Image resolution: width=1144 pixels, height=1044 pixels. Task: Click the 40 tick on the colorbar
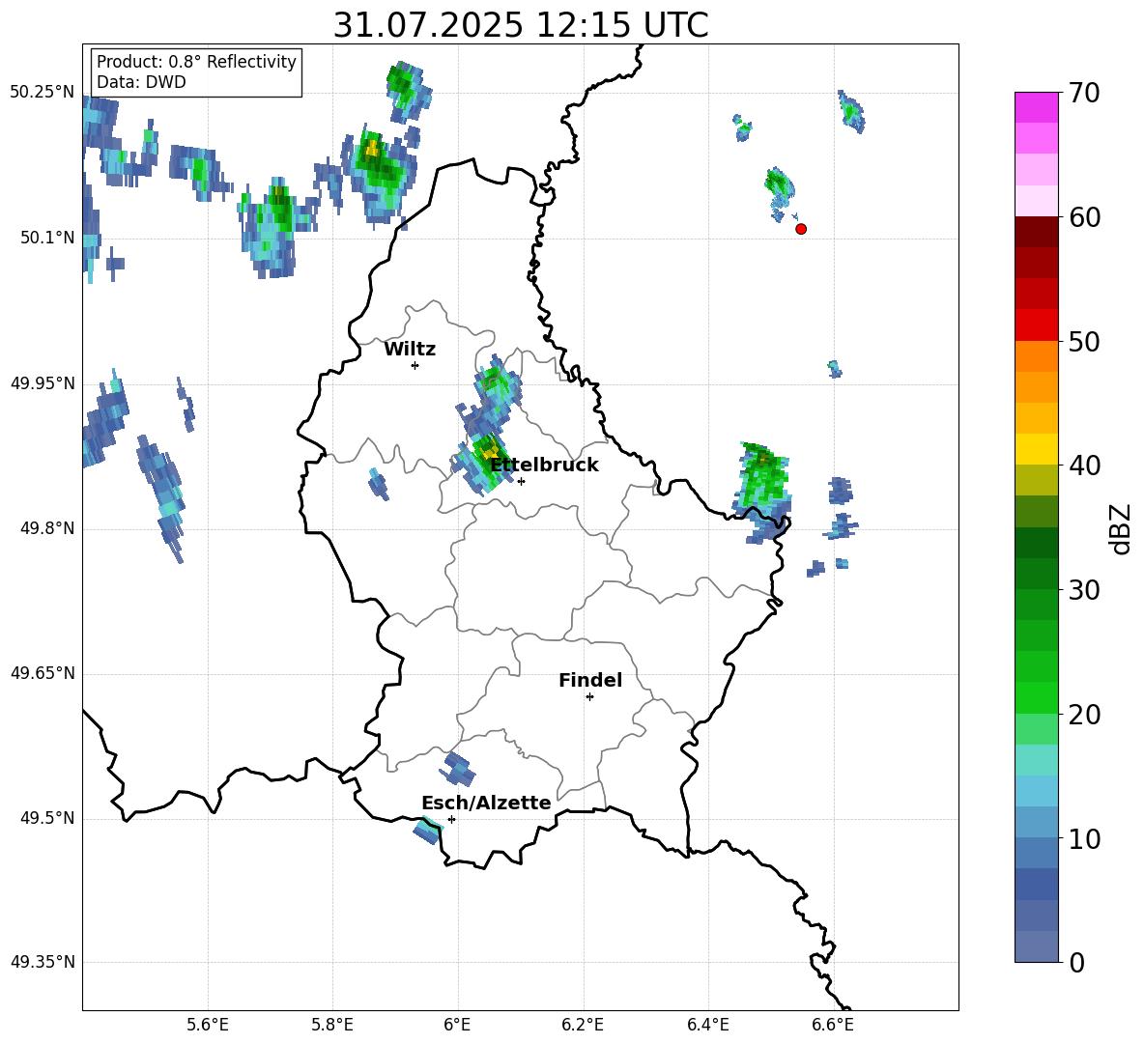[1083, 466]
